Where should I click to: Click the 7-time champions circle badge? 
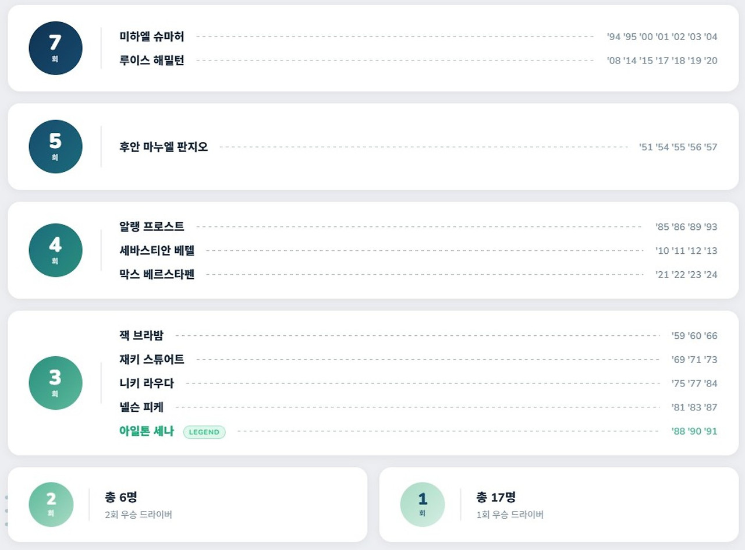(x=55, y=48)
